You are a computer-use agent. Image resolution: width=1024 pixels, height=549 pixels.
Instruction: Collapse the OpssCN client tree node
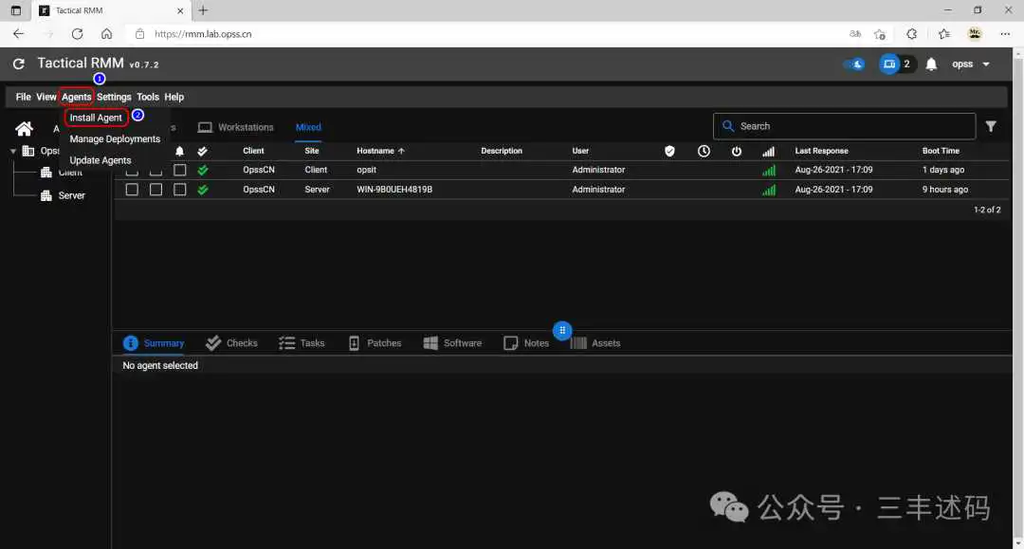click(13, 151)
